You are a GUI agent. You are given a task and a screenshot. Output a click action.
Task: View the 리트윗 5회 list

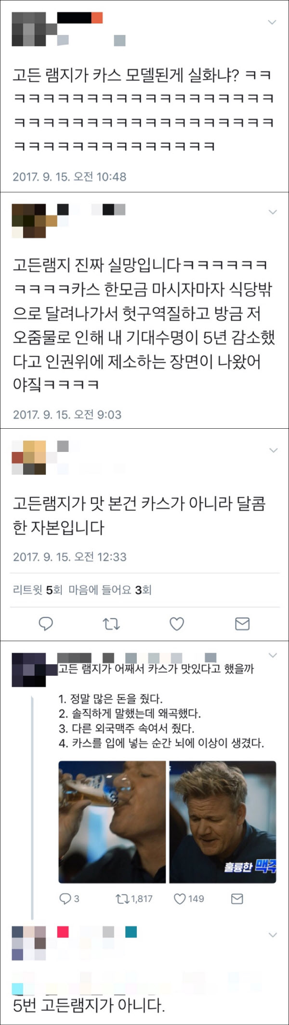coord(38,590)
